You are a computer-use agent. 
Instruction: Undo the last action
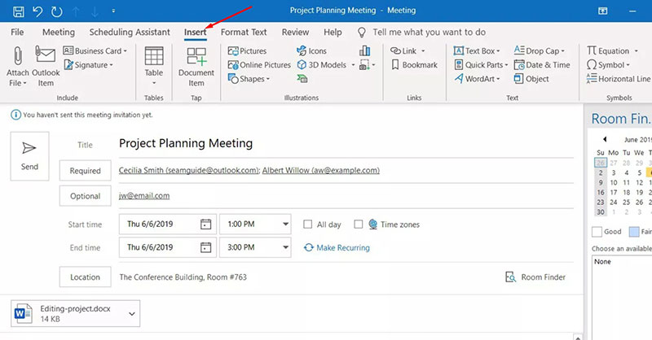click(x=37, y=11)
